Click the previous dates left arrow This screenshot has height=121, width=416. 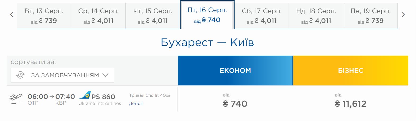12,15
